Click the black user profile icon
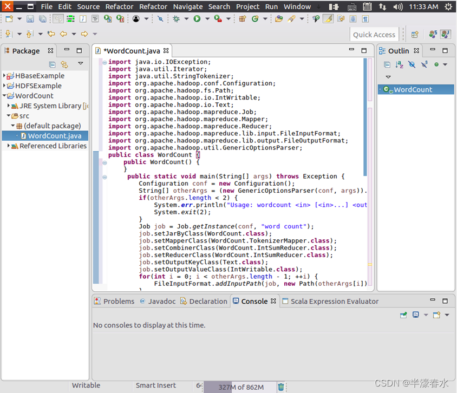 click(136, 19)
